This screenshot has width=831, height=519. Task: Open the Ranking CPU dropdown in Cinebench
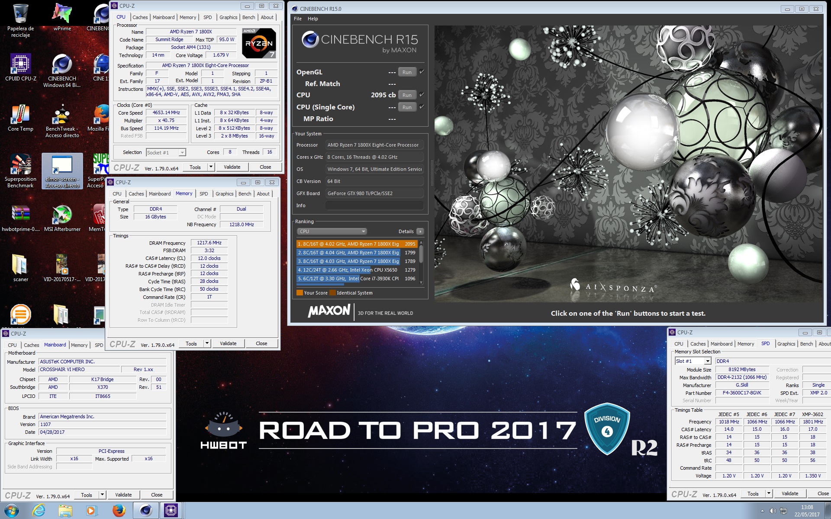(x=332, y=231)
